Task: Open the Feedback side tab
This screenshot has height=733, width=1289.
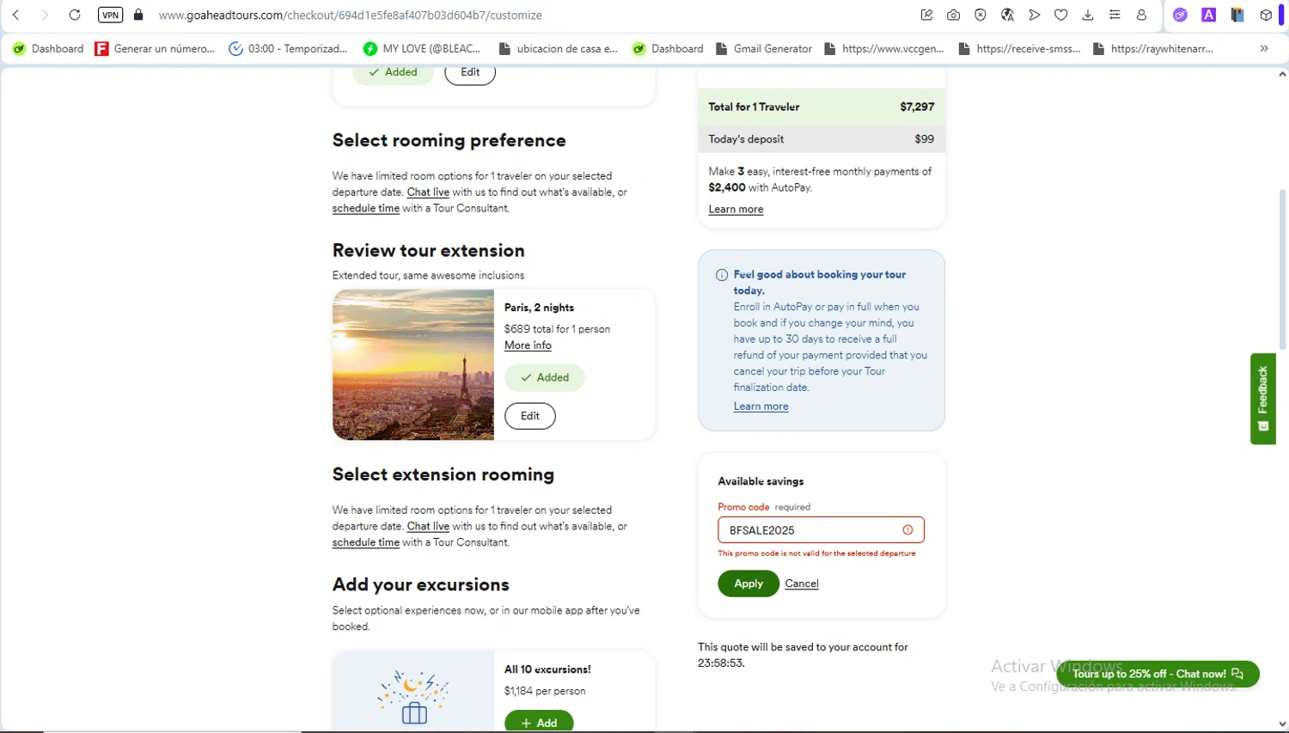Action: (x=1262, y=399)
